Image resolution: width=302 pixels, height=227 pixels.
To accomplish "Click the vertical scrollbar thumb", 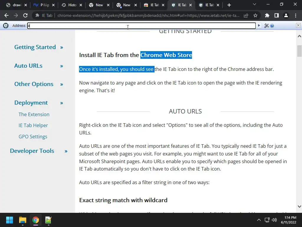I will 299,51.
